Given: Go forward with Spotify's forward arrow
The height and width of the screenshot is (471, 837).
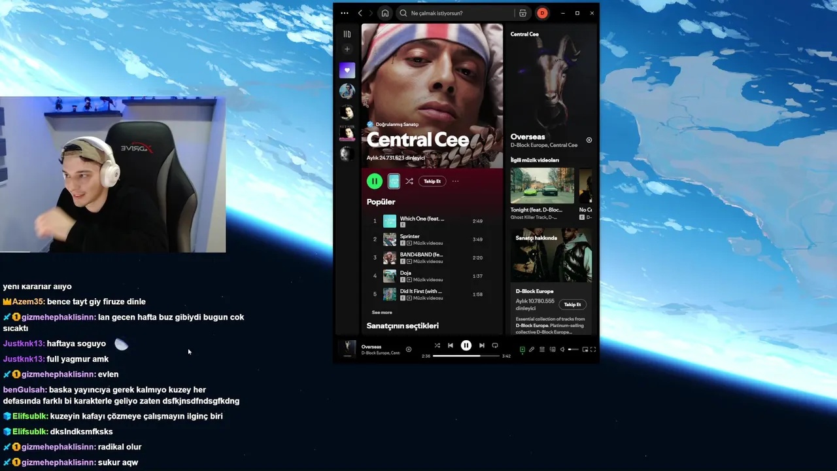Looking at the screenshot, I should 371,13.
